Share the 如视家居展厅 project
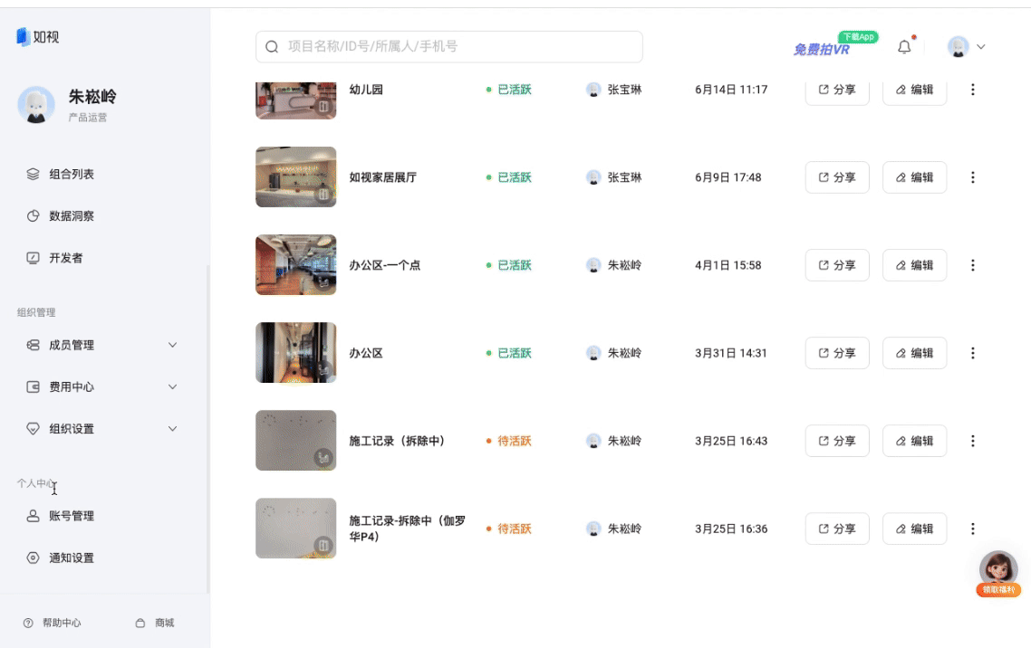The height and width of the screenshot is (648, 1031). click(x=836, y=177)
